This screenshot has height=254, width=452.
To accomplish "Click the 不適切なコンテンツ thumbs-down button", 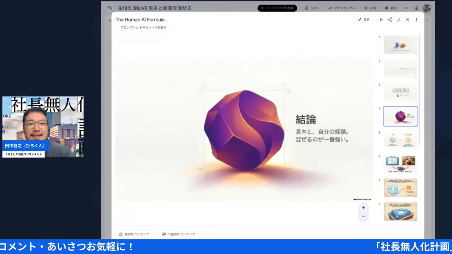I will click(x=178, y=234).
